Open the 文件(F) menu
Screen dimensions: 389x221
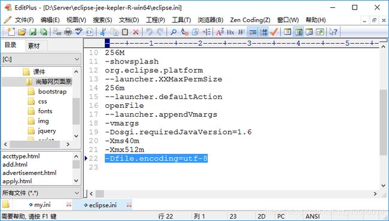pyautogui.click(x=25, y=20)
